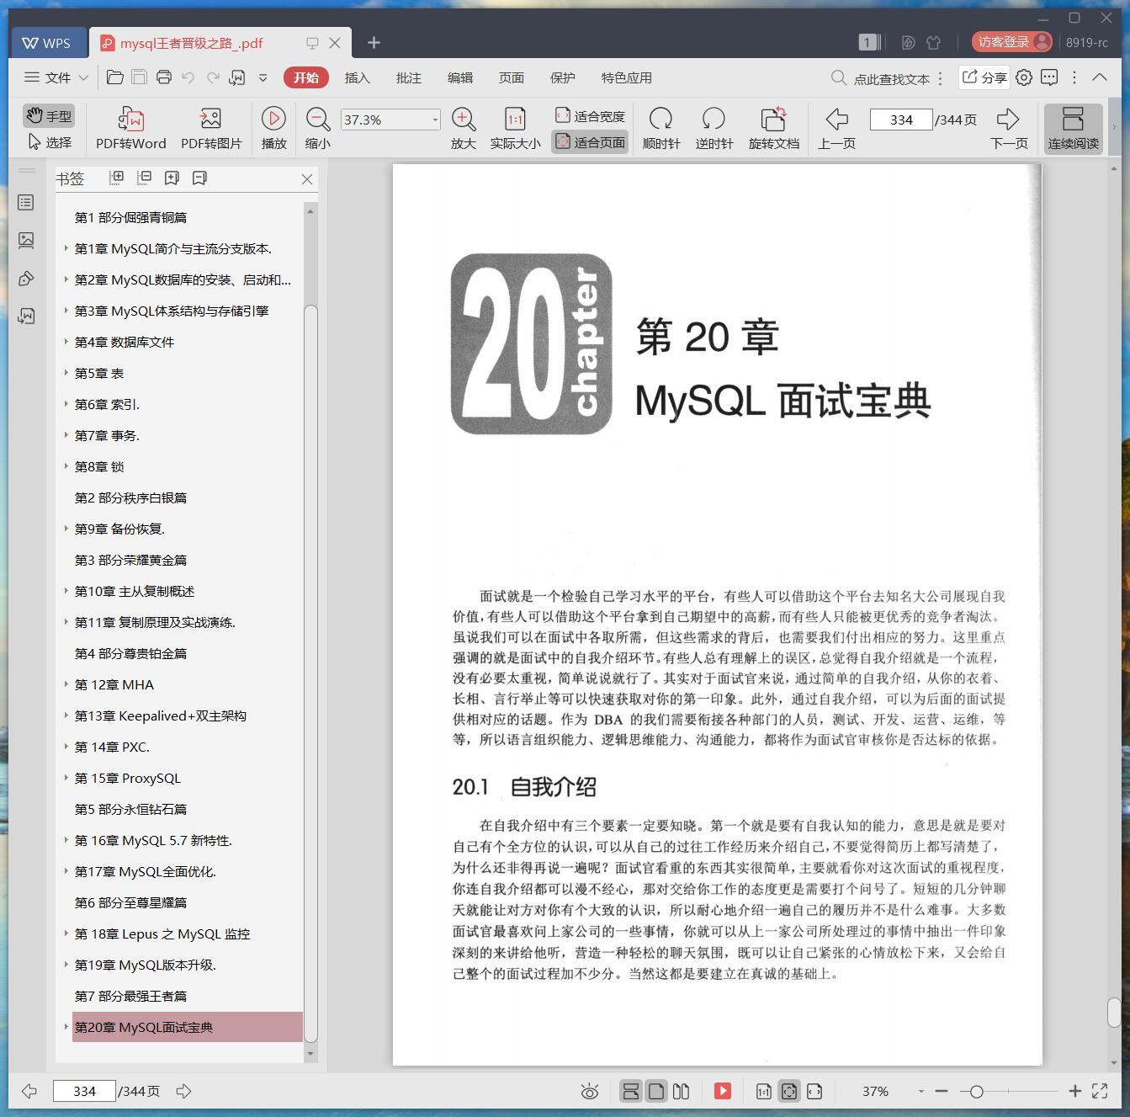Expand all bookmarks icon in 书签 header
Viewport: 1130px width, 1117px height.
pos(117,178)
